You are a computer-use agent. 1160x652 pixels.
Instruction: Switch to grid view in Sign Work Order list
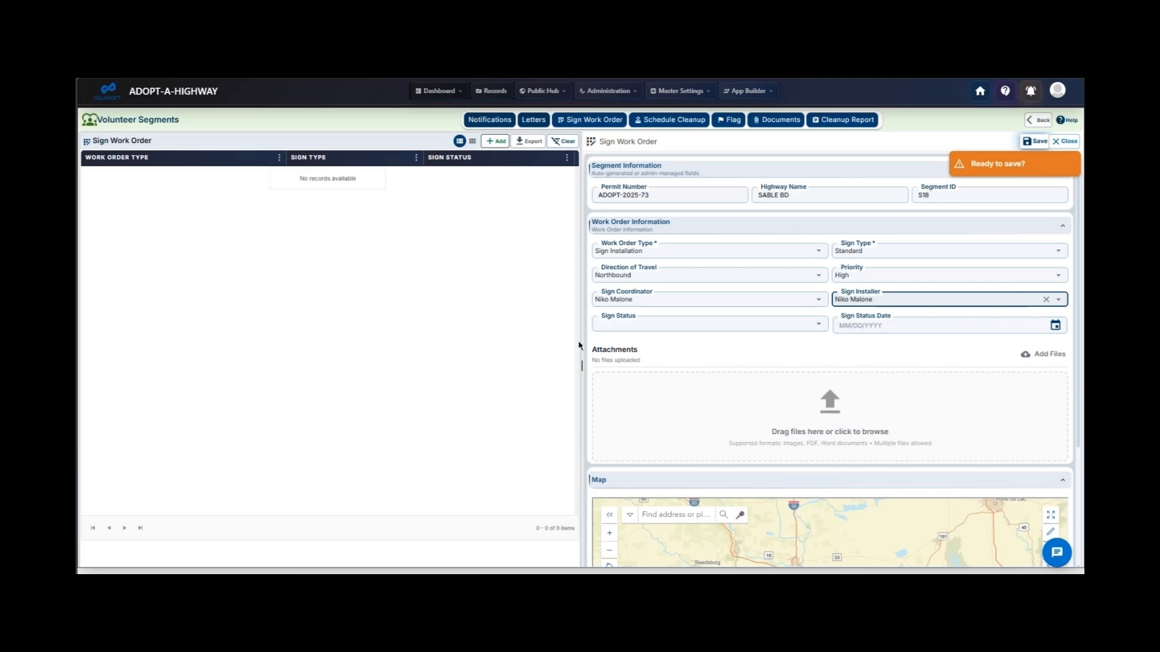tap(472, 141)
